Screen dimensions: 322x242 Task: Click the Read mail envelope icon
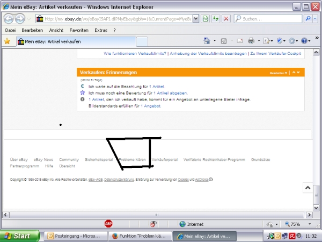(240, 41)
